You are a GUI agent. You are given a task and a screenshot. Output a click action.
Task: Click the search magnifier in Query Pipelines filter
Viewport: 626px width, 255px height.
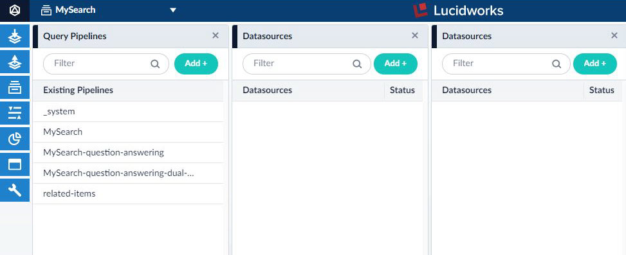(x=155, y=64)
